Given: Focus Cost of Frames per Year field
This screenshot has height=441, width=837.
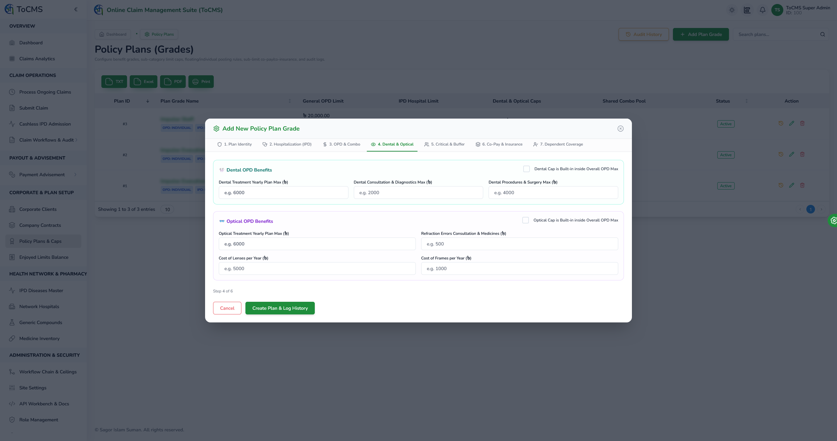Looking at the screenshot, I should (x=520, y=268).
